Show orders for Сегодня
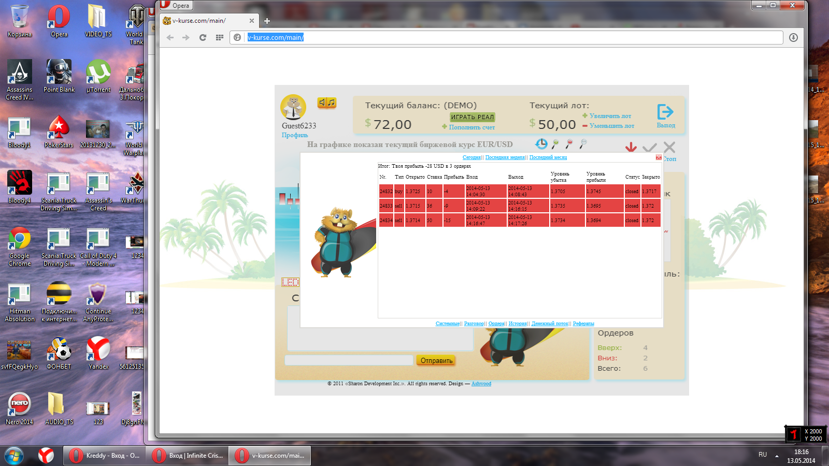829x466 pixels. pyautogui.click(x=471, y=157)
